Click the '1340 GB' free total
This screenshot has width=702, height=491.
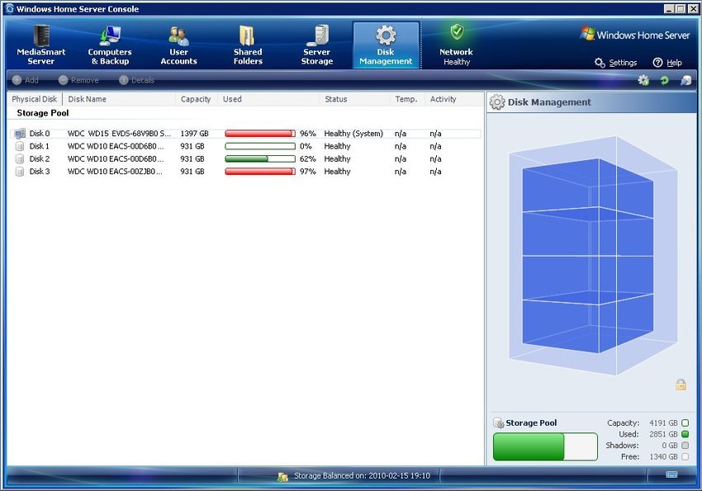663,456
